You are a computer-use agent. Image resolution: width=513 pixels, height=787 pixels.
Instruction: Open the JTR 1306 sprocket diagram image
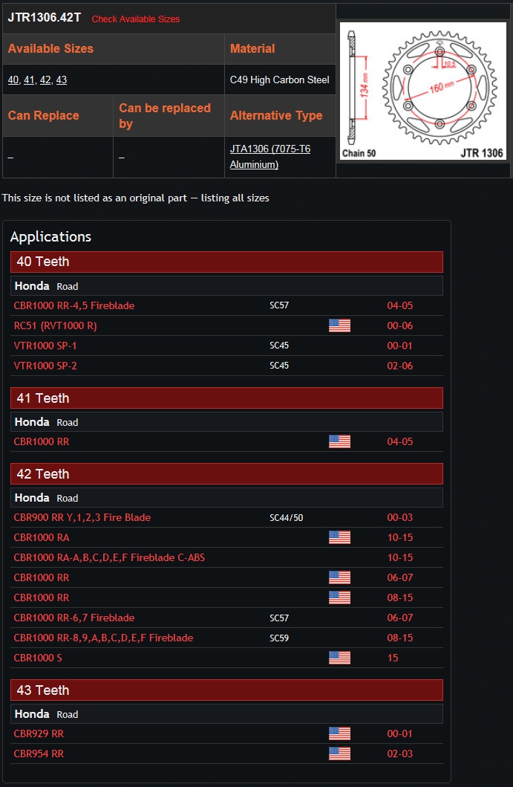pos(422,91)
